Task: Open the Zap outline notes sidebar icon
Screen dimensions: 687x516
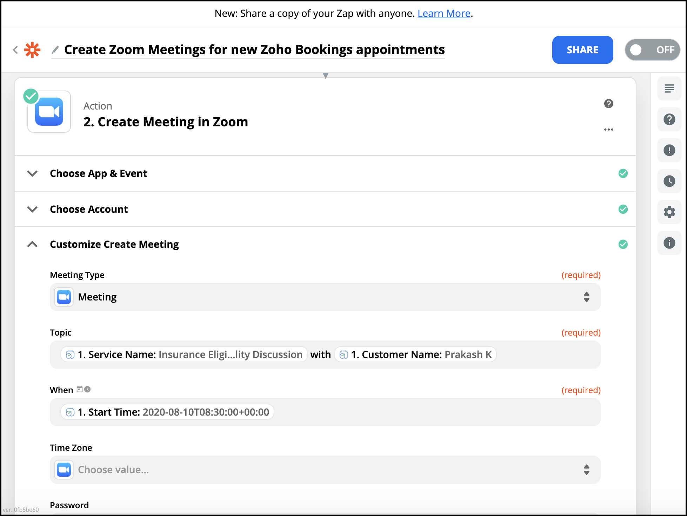Action: pyautogui.click(x=669, y=88)
